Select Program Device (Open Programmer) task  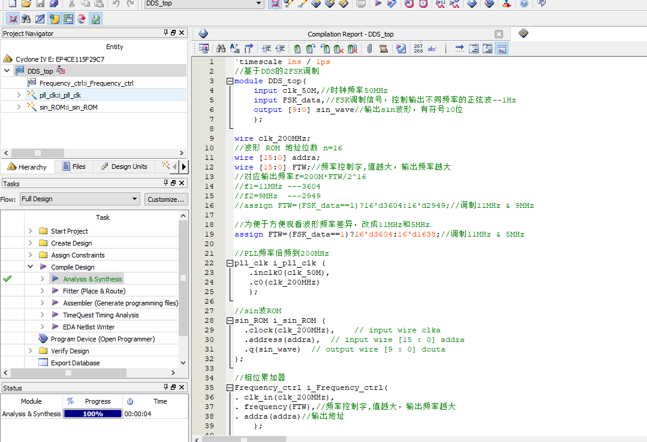click(x=103, y=339)
